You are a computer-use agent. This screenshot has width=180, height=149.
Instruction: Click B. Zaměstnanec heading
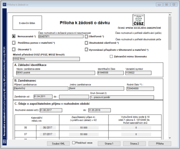pyautogui.click(x=25, y=80)
